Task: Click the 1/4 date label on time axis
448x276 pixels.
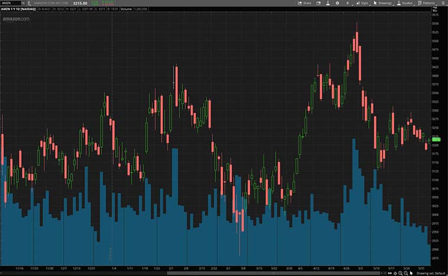Action: [x=114, y=268]
